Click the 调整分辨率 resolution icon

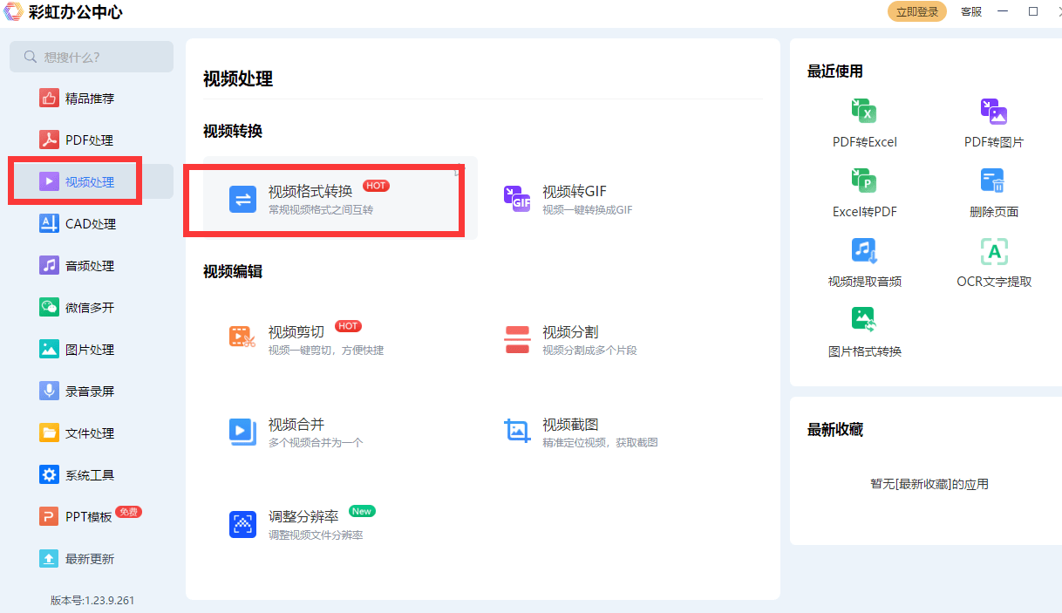pos(242,524)
